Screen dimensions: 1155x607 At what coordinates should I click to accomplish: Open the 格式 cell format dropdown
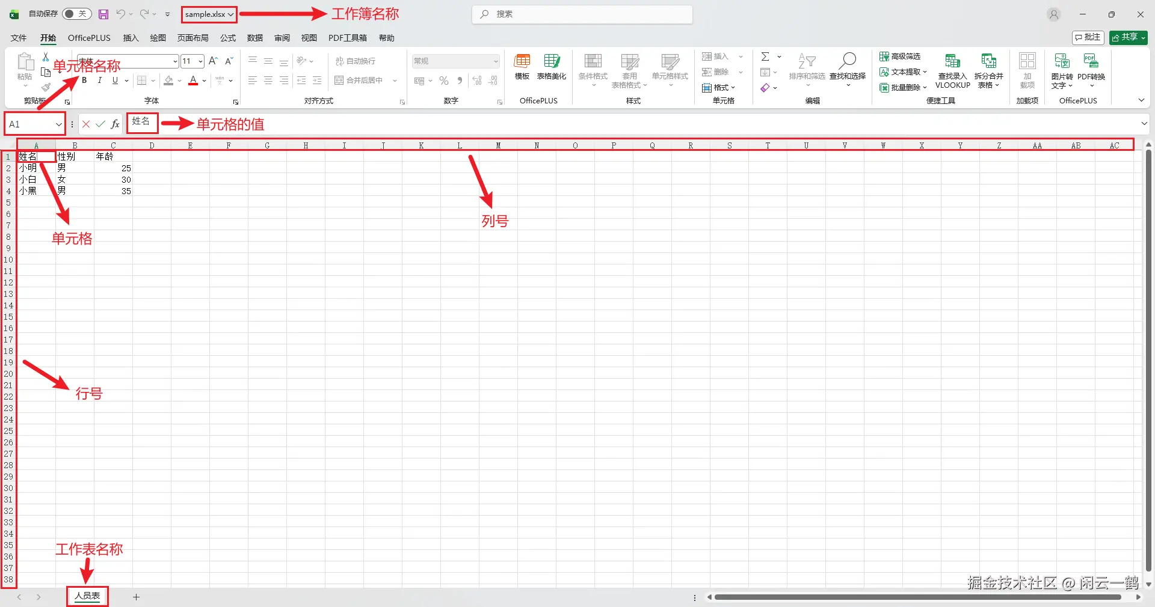719,88
